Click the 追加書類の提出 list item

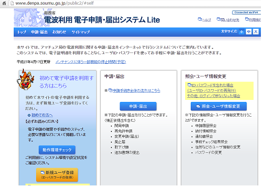127,153
